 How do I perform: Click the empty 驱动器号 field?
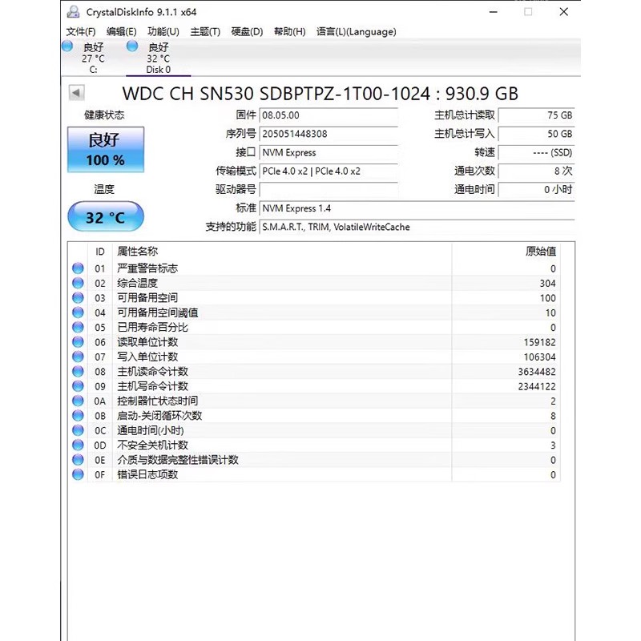tap(329, 190)
